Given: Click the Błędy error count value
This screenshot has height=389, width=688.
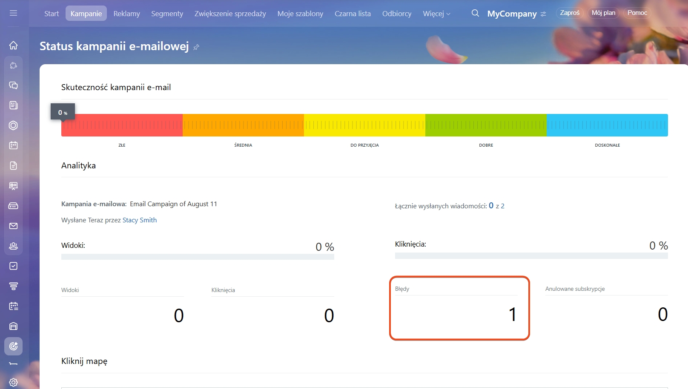Looking at the screenshot, I should (512, 315).
